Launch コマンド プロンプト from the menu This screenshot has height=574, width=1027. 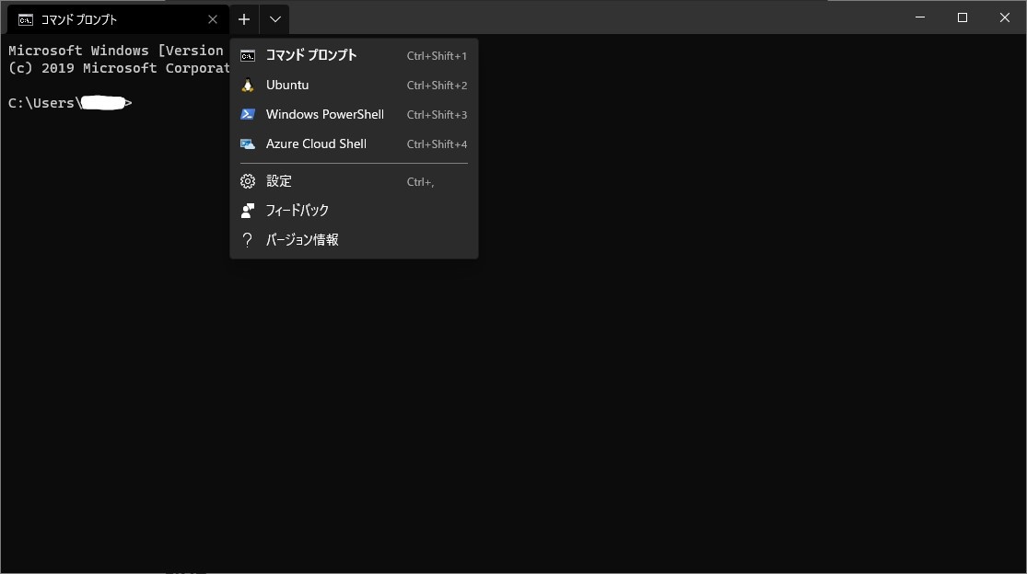[x=354, y=55]
